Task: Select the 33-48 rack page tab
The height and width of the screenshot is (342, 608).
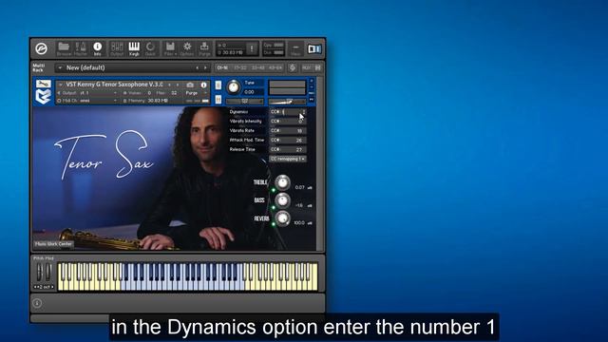Action: point(257,67)
